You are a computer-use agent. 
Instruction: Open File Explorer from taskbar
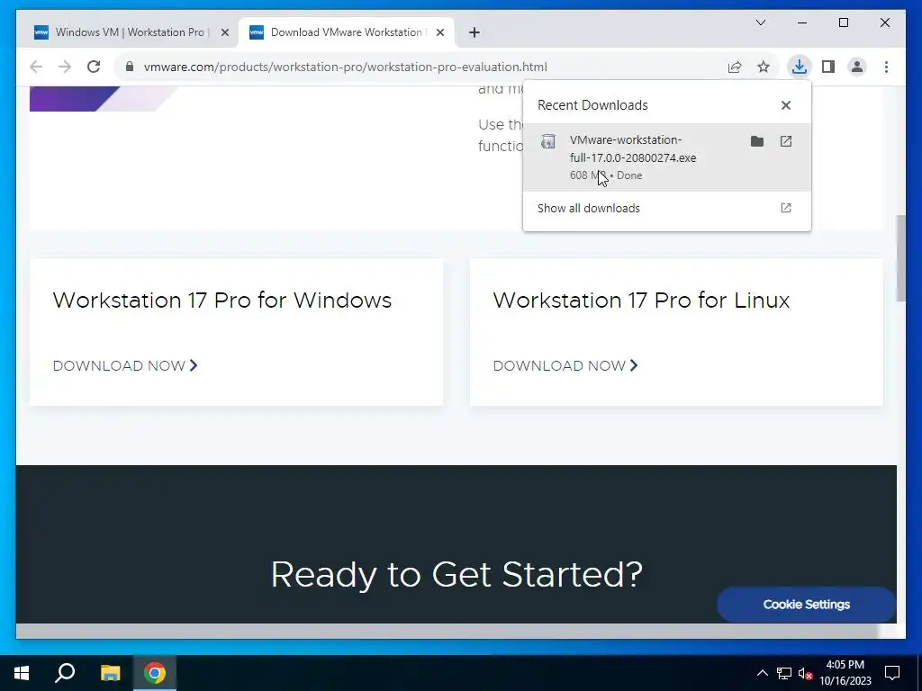(x=110, y=673)
